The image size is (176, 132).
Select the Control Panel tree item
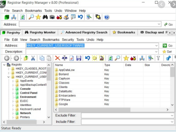tap(28, 93)
